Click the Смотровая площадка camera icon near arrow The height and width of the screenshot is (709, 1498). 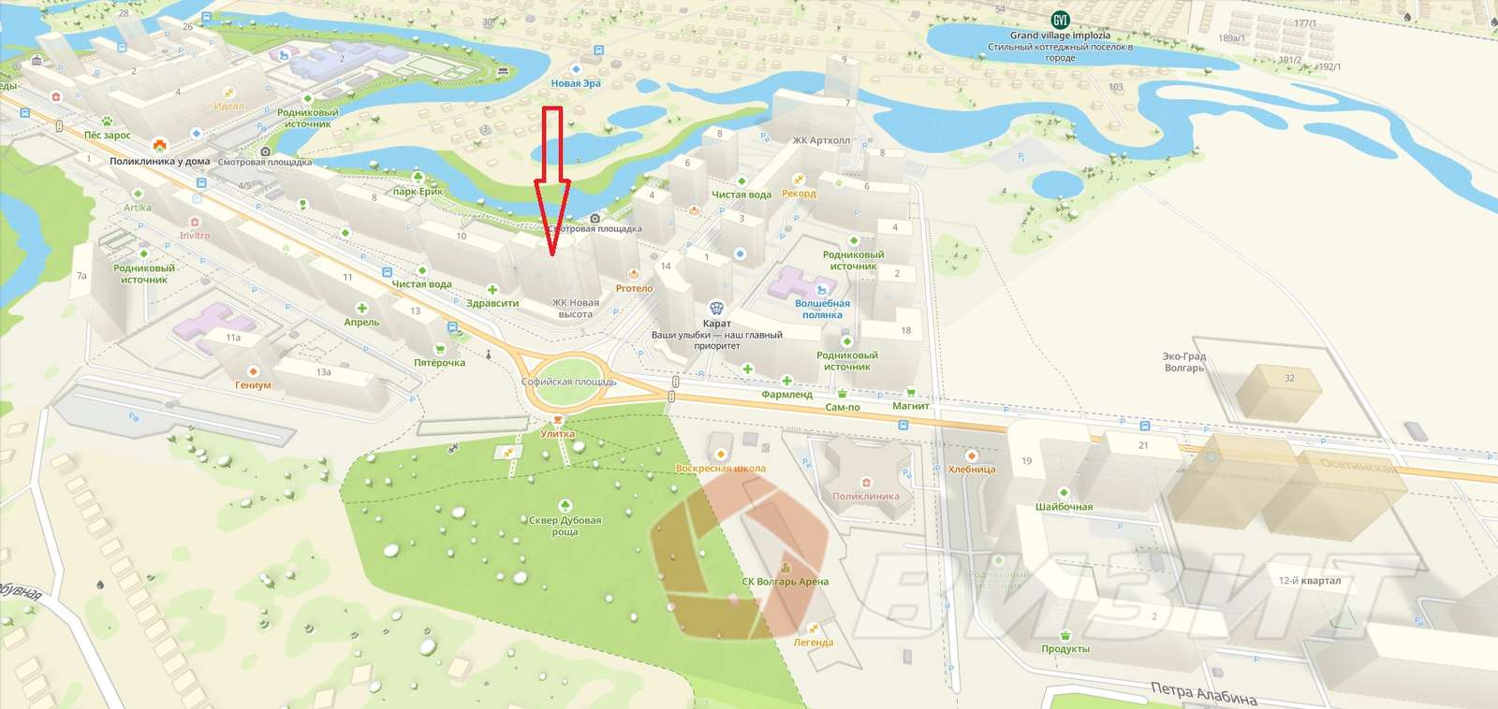595,218
